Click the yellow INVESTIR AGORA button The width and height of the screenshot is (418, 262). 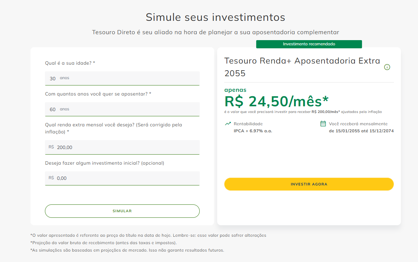pyautogui.click(x=309, y=184)
